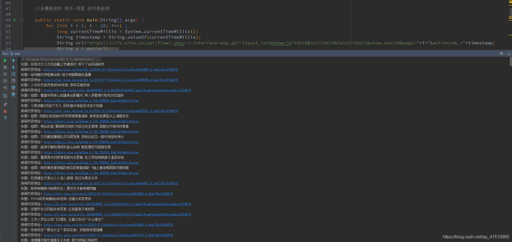Click the console vertical scrollbar thumb
The width and height of the screenshot is (512, 242).
(x=511, y=61)
